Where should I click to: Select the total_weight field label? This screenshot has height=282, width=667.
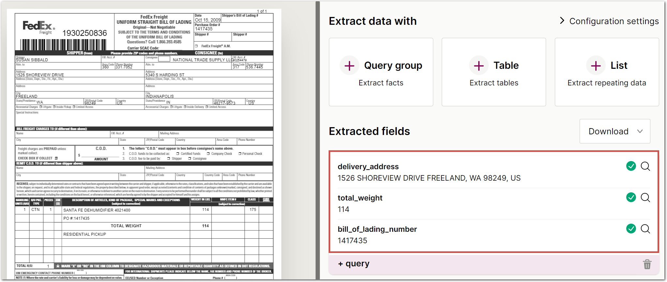[x=360, y=198]
